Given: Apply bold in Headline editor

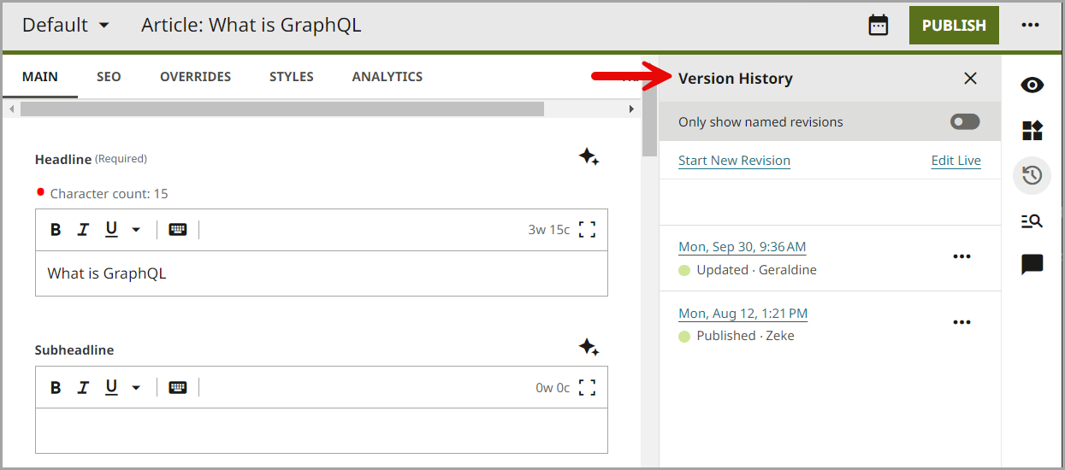Looking at the screenshot, I should (56, 229).
